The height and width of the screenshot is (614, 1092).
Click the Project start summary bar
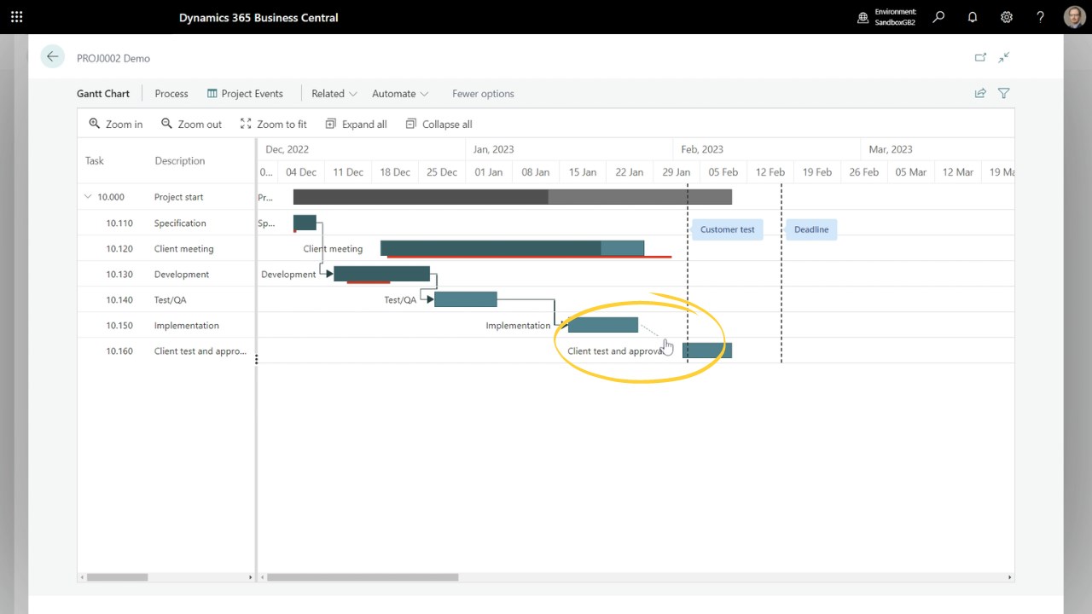coord(513,197)
